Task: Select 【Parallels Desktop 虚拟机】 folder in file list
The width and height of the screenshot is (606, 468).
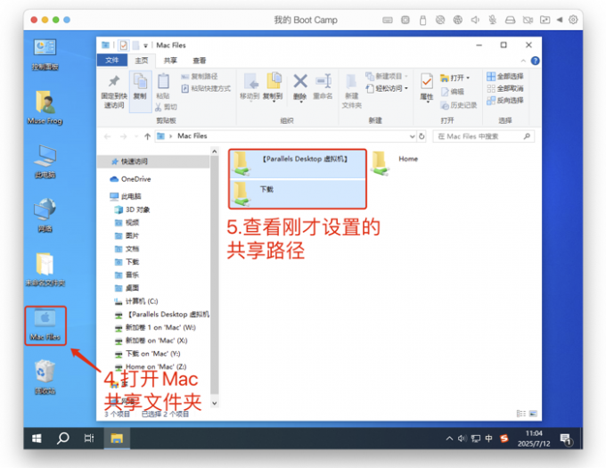Action: [x=298, y=163]
